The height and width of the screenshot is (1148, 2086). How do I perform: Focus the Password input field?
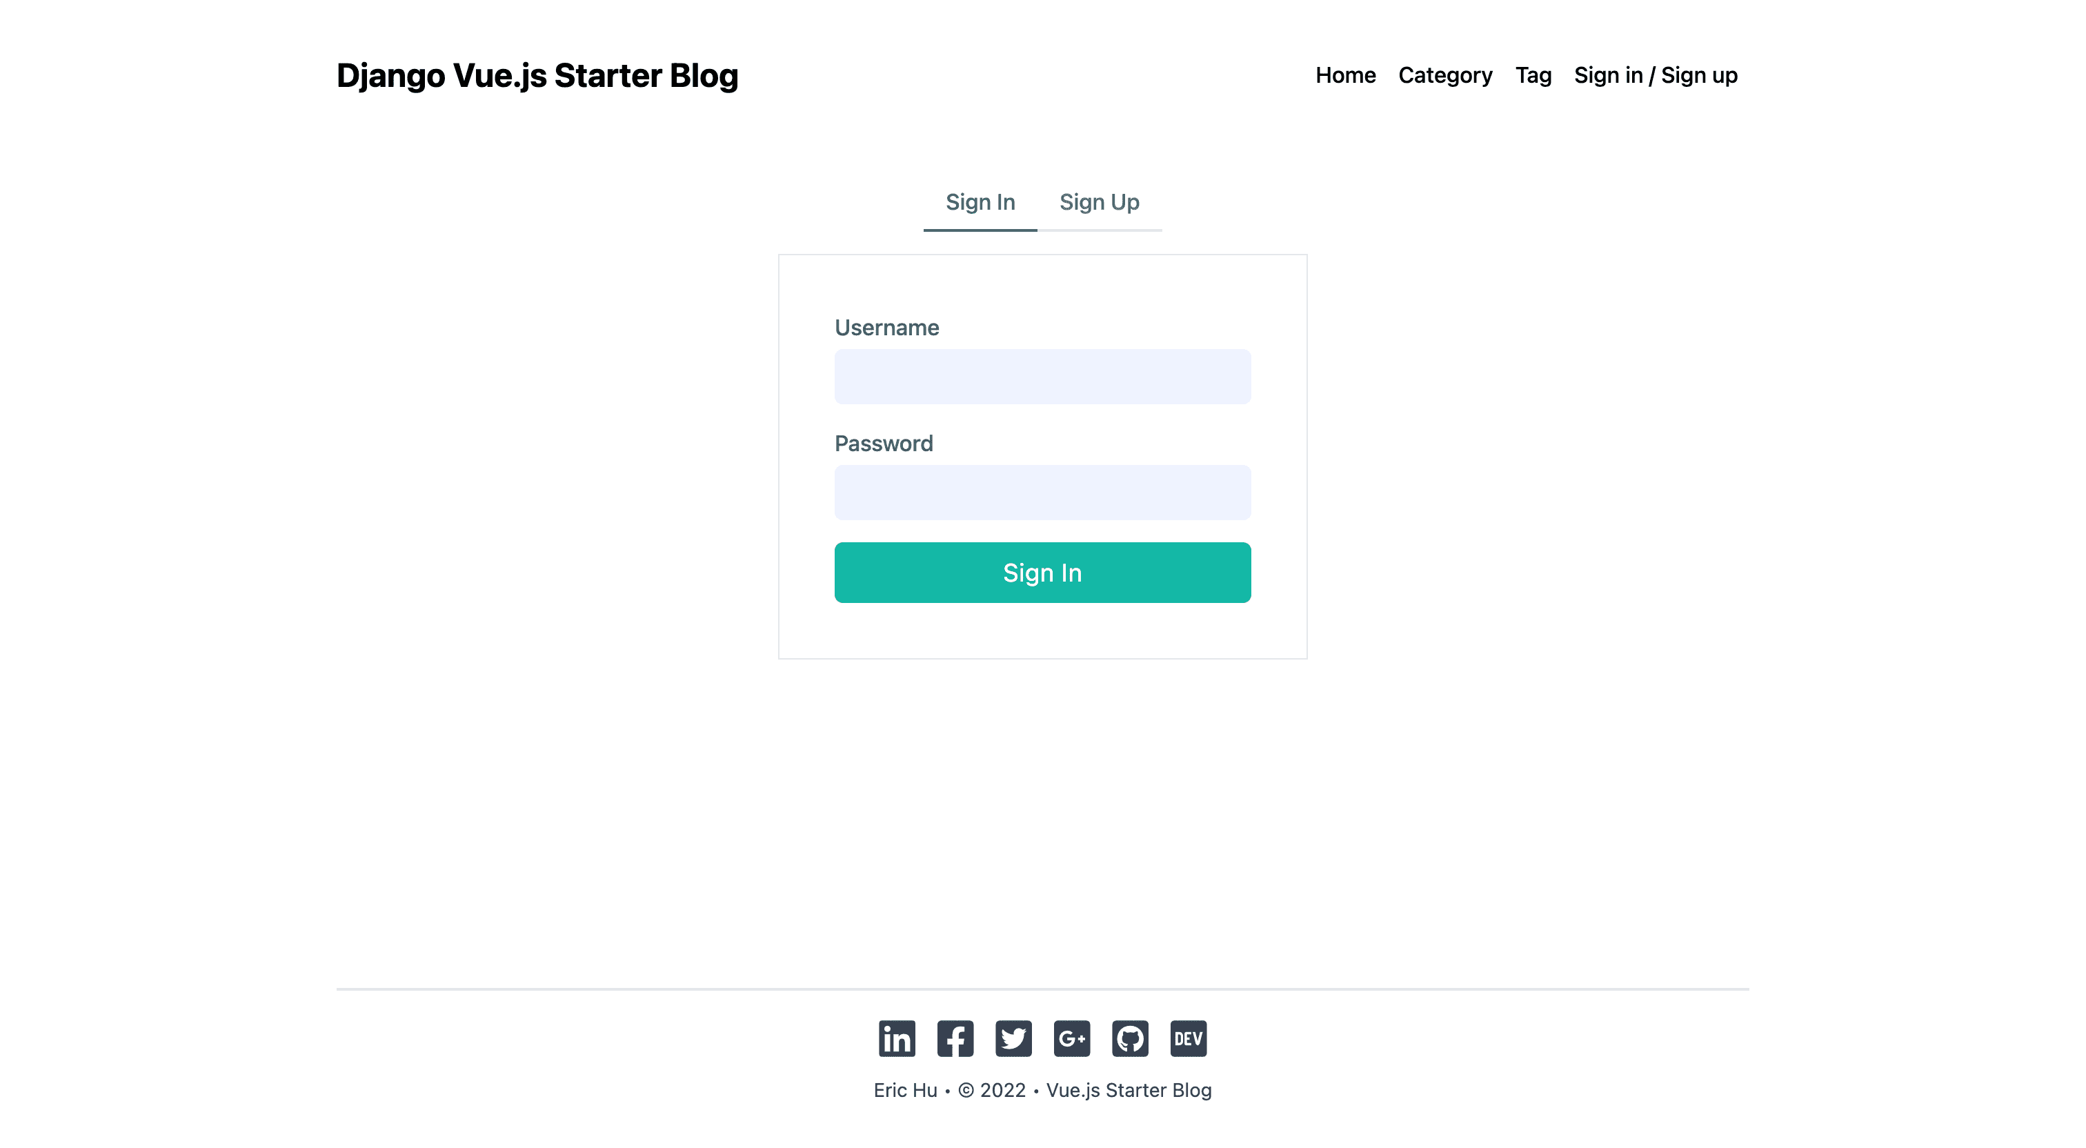click(x=1042, y=493)
